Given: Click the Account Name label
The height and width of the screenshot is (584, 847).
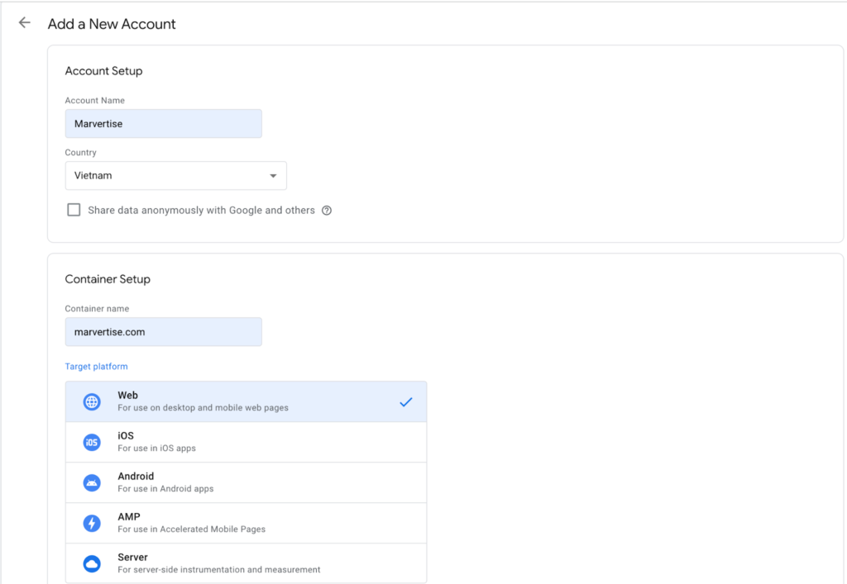Looking at the screenshot, I should [94, 100].
